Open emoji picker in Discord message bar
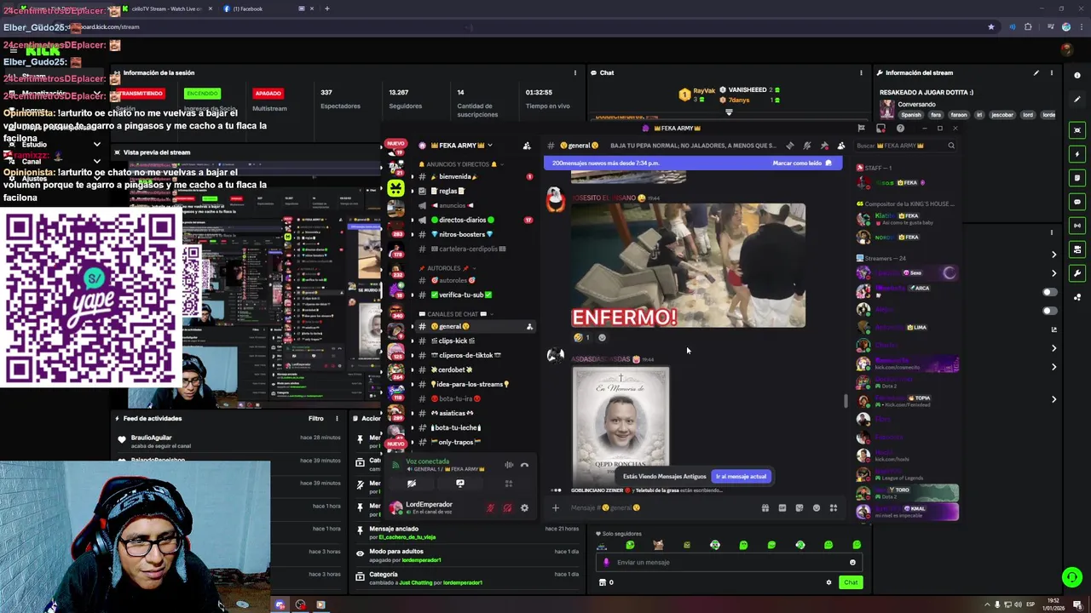1091x613 pixels. coord(816,508)
